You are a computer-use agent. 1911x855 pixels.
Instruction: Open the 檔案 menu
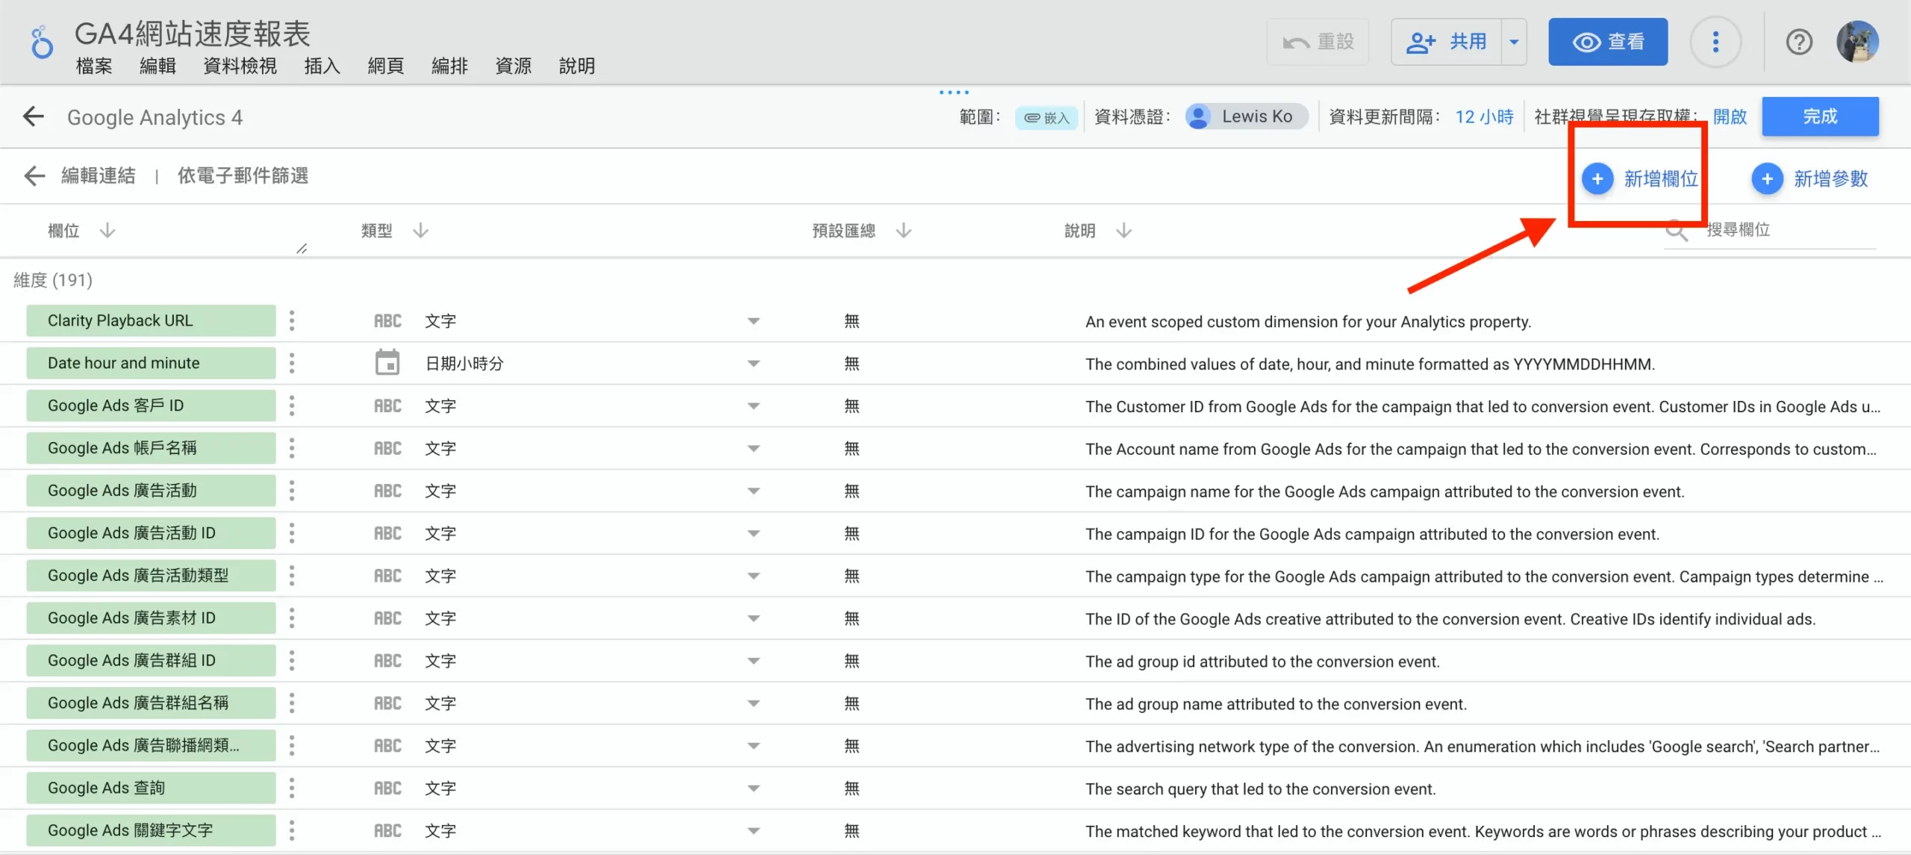(94, 66)
